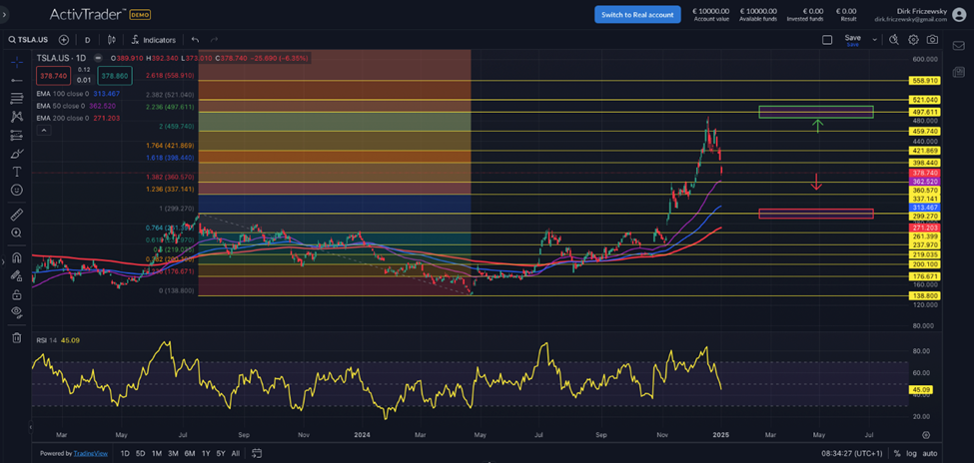The image size is (974, 463).
Task: Select the 5Y time range
Action: coord(220,453)
